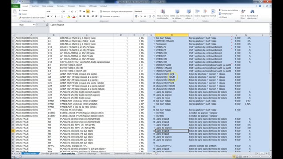Image resolution: width=283 pixels, height=159 pixels.
Task: Open Mise en forme conditionnelle
Action: pos(163,14)
